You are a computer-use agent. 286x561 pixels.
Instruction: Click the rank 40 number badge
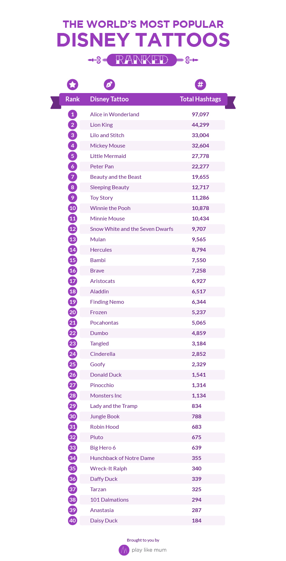click(x=72, y=520)
